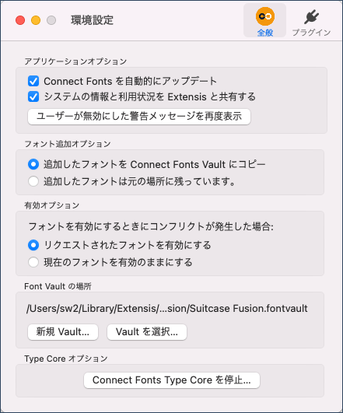Minimize the window using the yellow button
This screenshot has height=413, width=343.
36,20
